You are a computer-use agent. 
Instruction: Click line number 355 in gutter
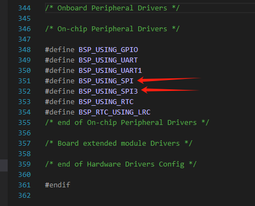click(x=25, y=123)
